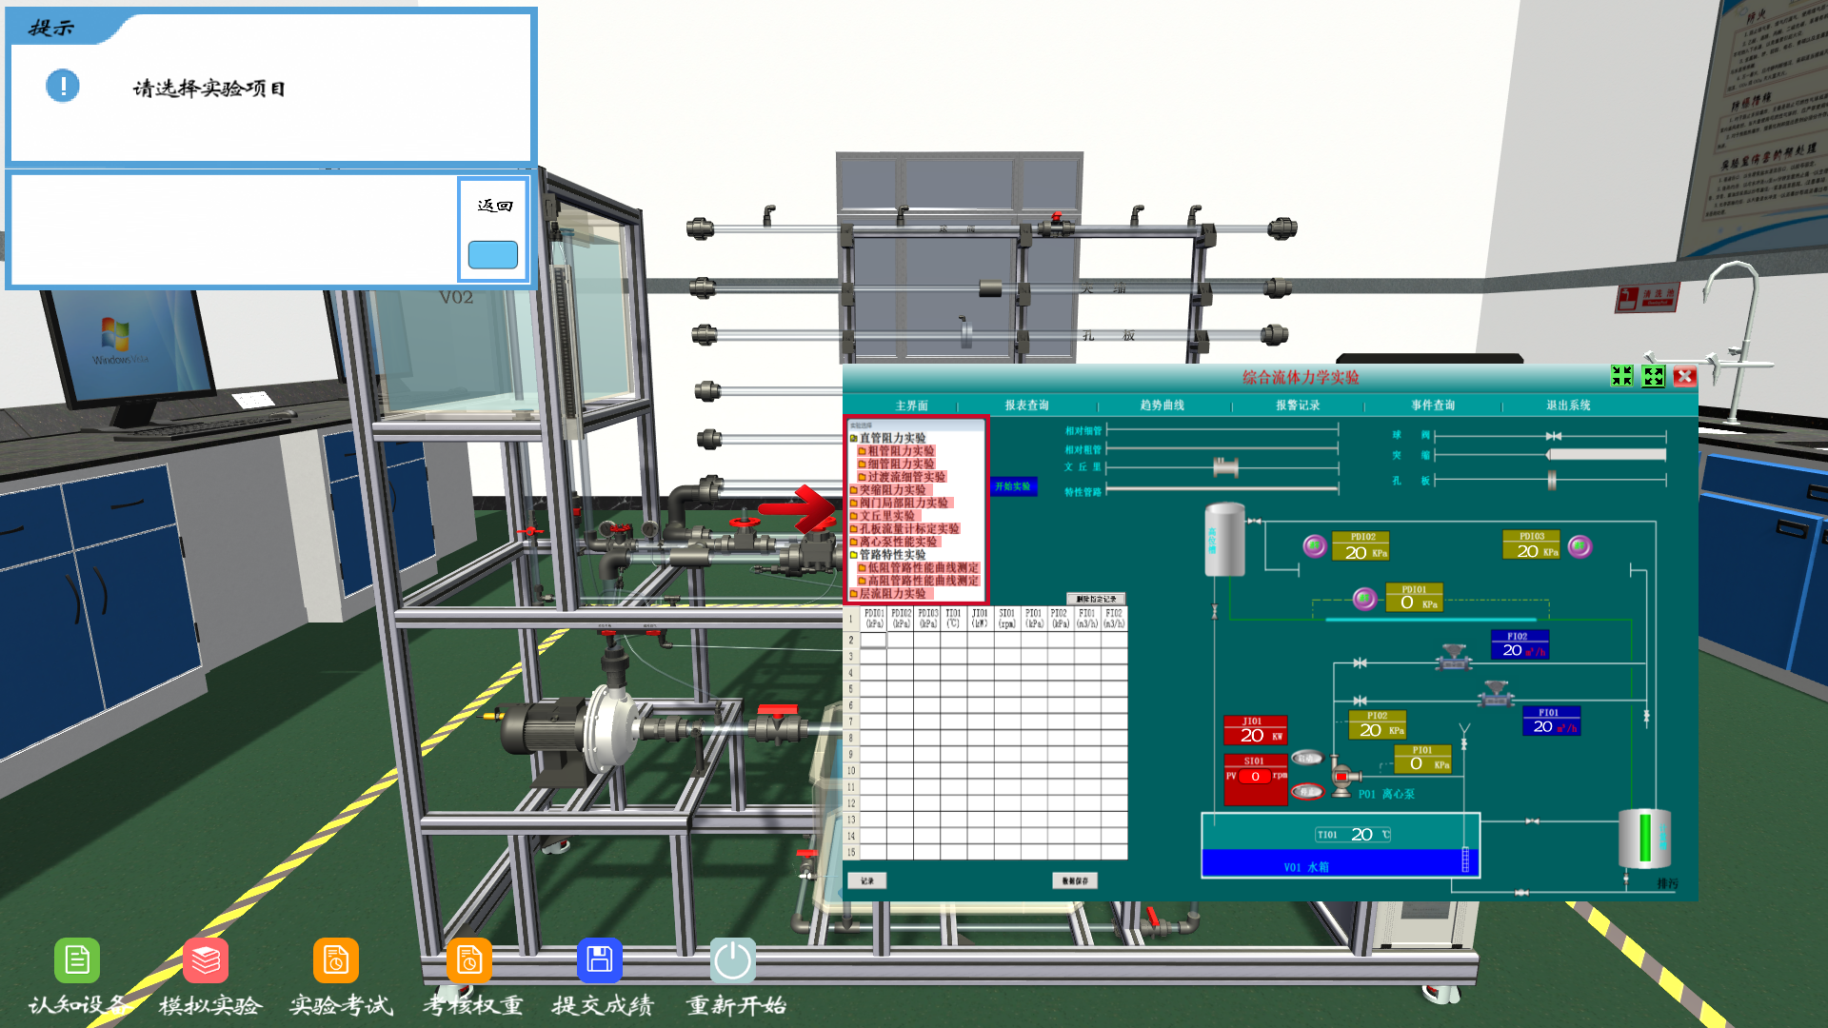Image resolution: width=1828 pixels, height=1028 pixels.
Task: Click the first PDI01 data table cell
Action: tap(873, 641)
